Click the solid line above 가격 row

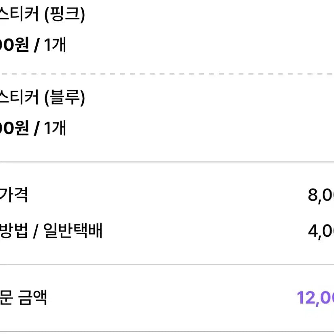coord(167,162)
